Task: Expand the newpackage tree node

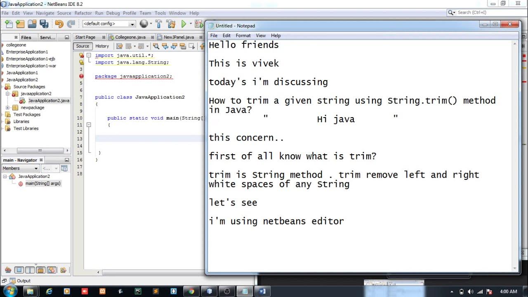Action: [x=8, y=108]
